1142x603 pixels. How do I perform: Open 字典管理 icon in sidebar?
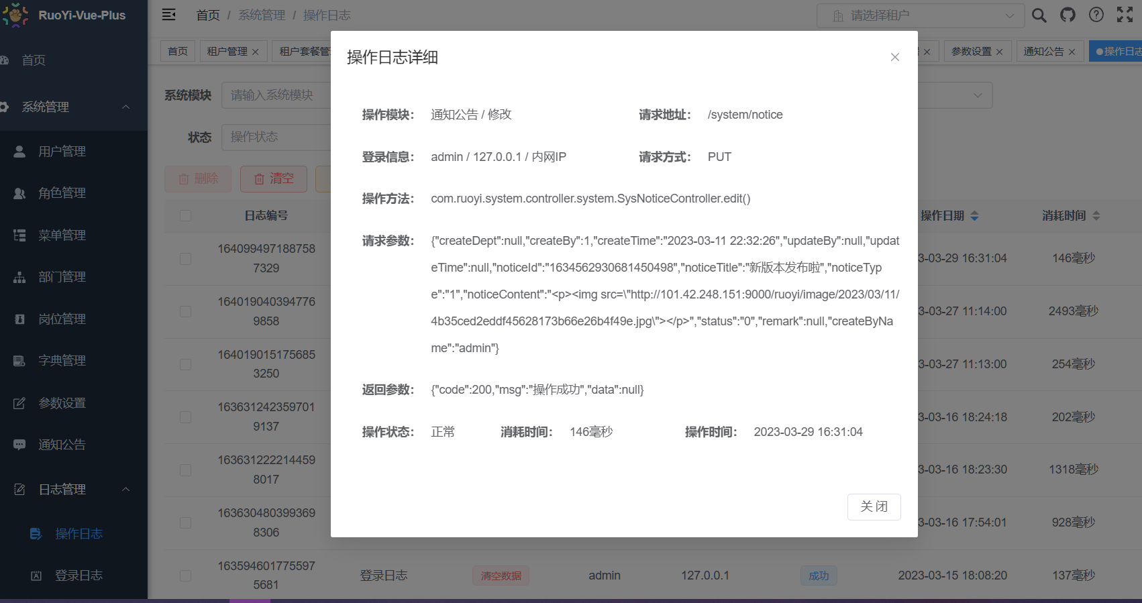pos(19,361)
